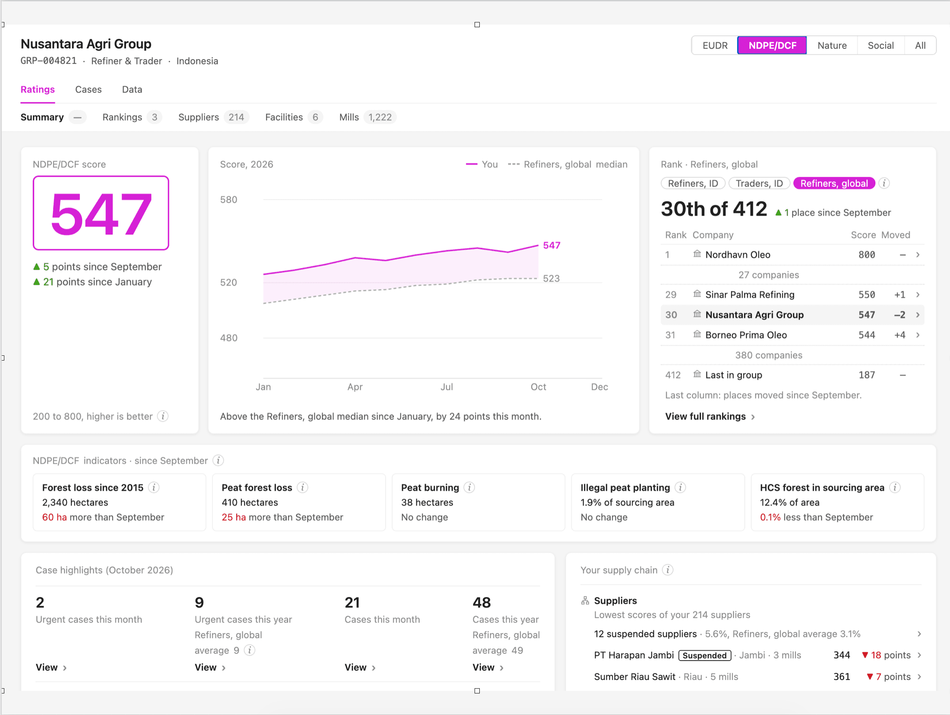Show info for Illegal peat planting
Image resolution: width=950 pixels, height=715 pixels.
tap(681, 487)
